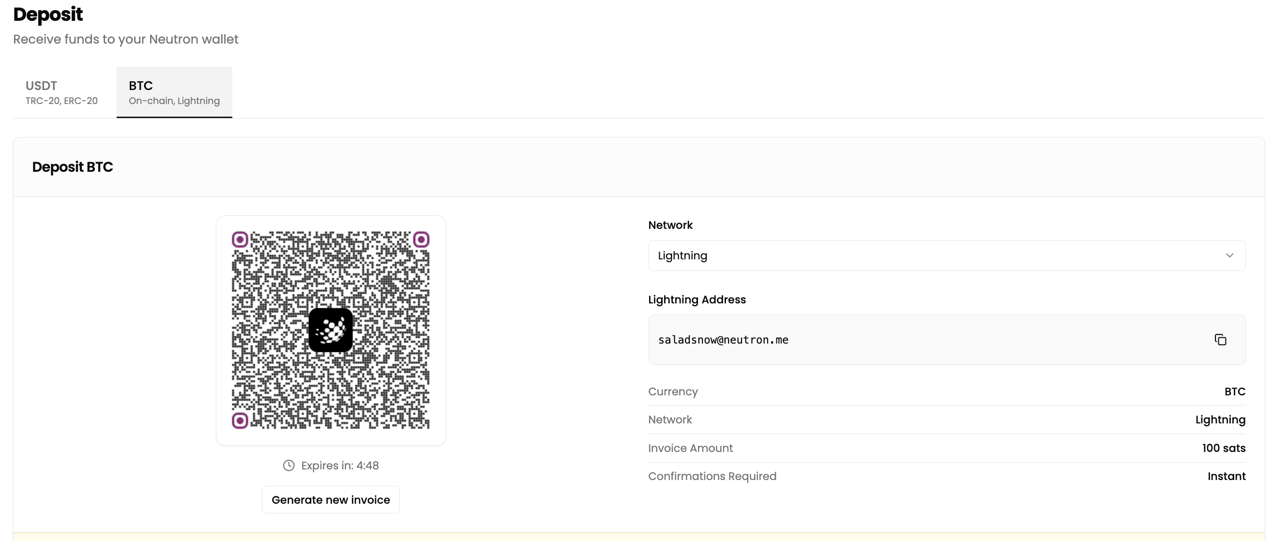This screenshot has height=541, width=1272.
Task: Switch to the USDT tab
Action: point(61,92)
